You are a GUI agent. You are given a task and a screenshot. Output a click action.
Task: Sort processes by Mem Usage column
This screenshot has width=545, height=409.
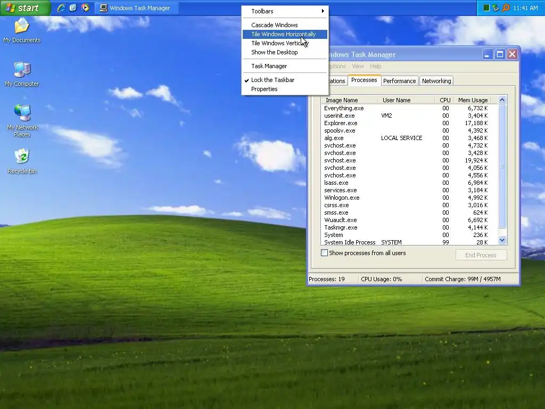coord(473,100)
